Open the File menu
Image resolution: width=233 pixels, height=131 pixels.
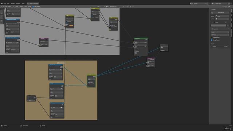click(x=5, y=3)
